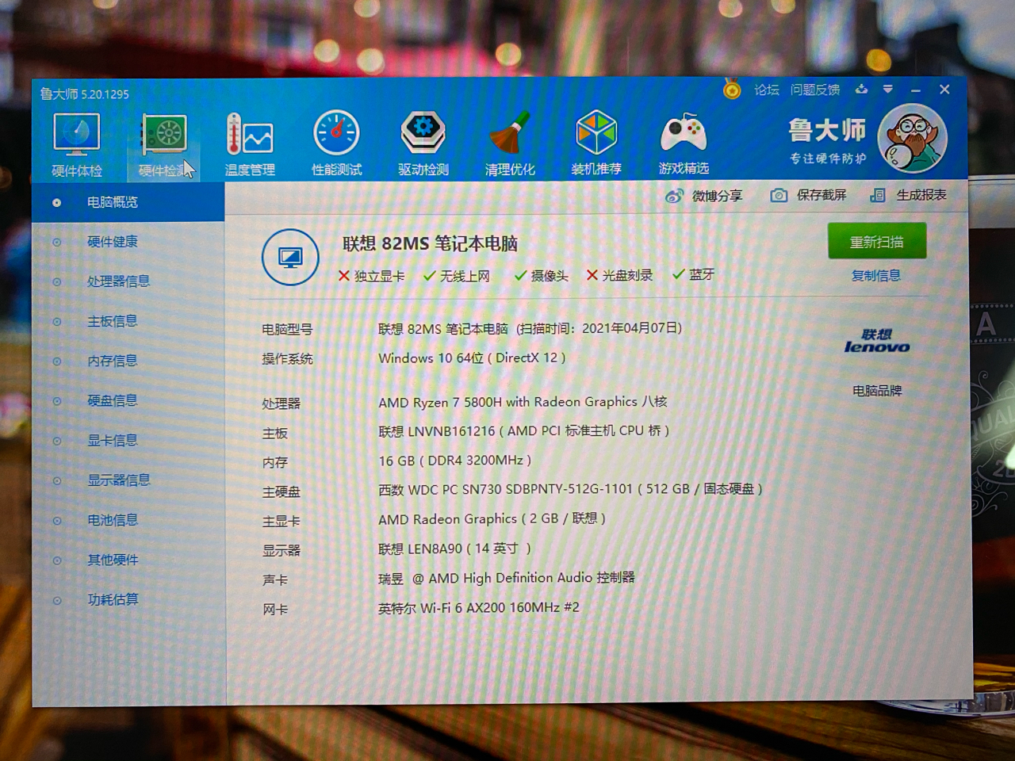This screenshot has width=1015, height=761.
Task: Select 电脑概览 in the sidebar
Action: (128, 202)
